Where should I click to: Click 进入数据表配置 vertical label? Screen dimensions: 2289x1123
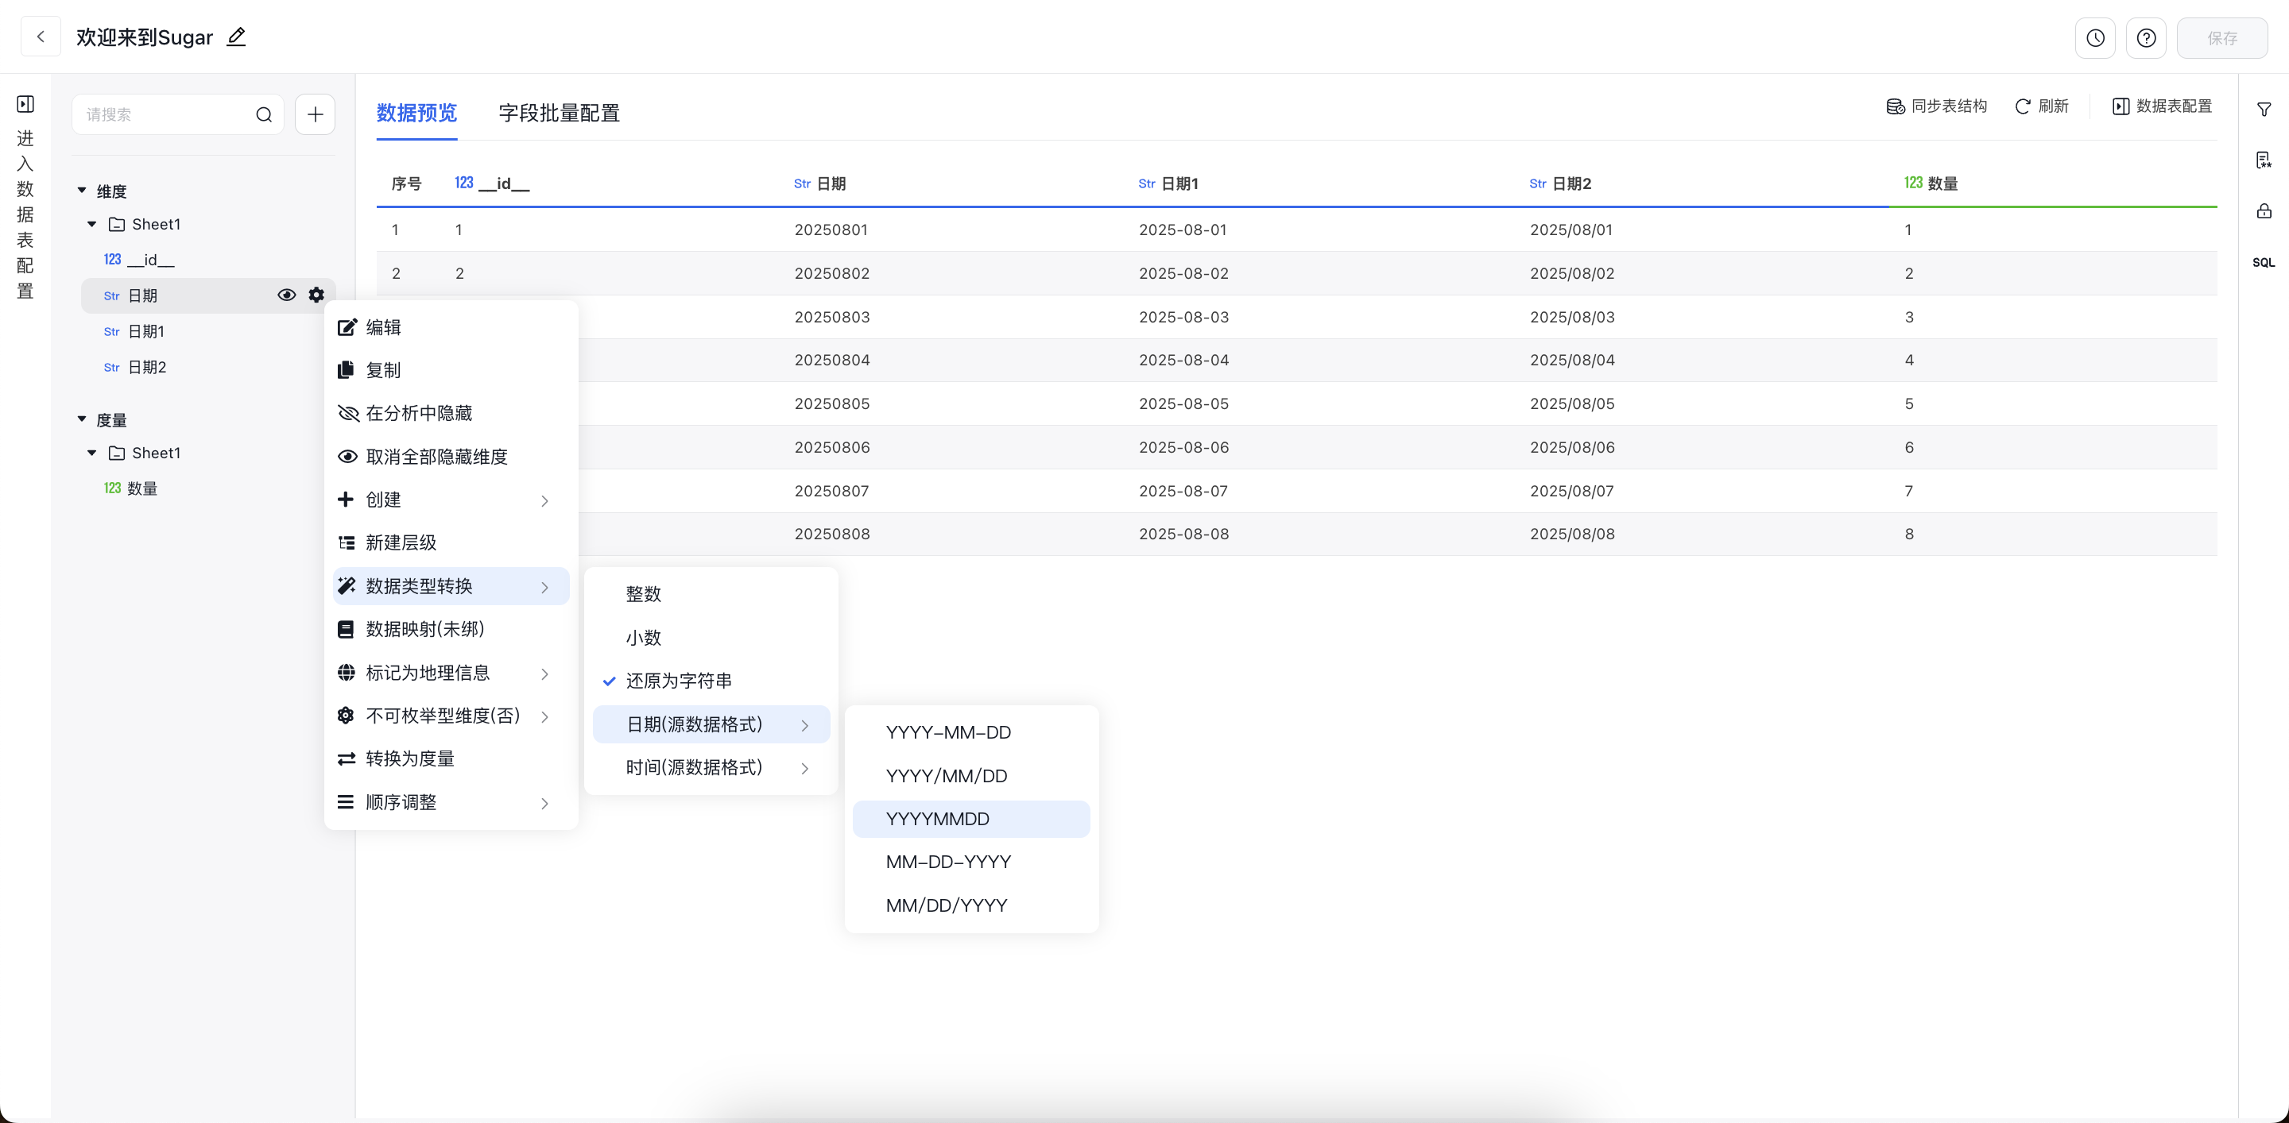pyautogui.click(x=25, y=214)
